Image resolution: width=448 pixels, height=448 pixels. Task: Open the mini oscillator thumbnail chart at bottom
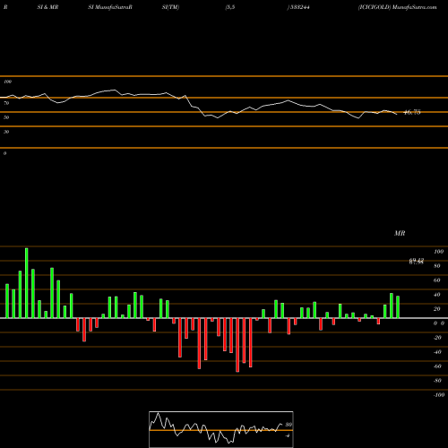pyautogui.click(x=221, y=429)
